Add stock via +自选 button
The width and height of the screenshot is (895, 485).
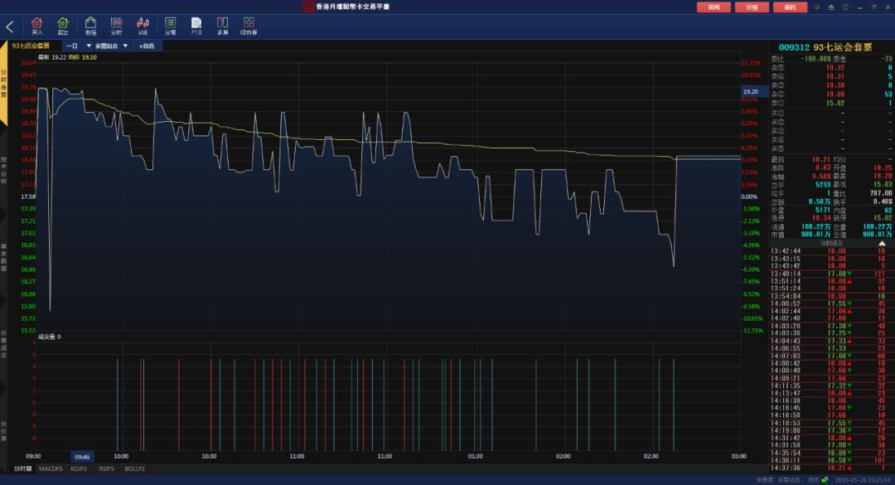(147, 46)
